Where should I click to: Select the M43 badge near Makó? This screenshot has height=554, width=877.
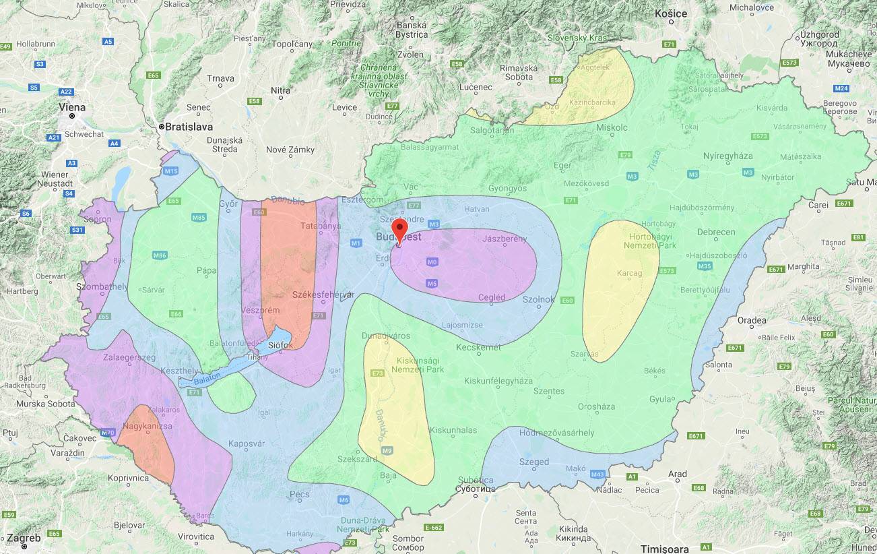[598, 474]
